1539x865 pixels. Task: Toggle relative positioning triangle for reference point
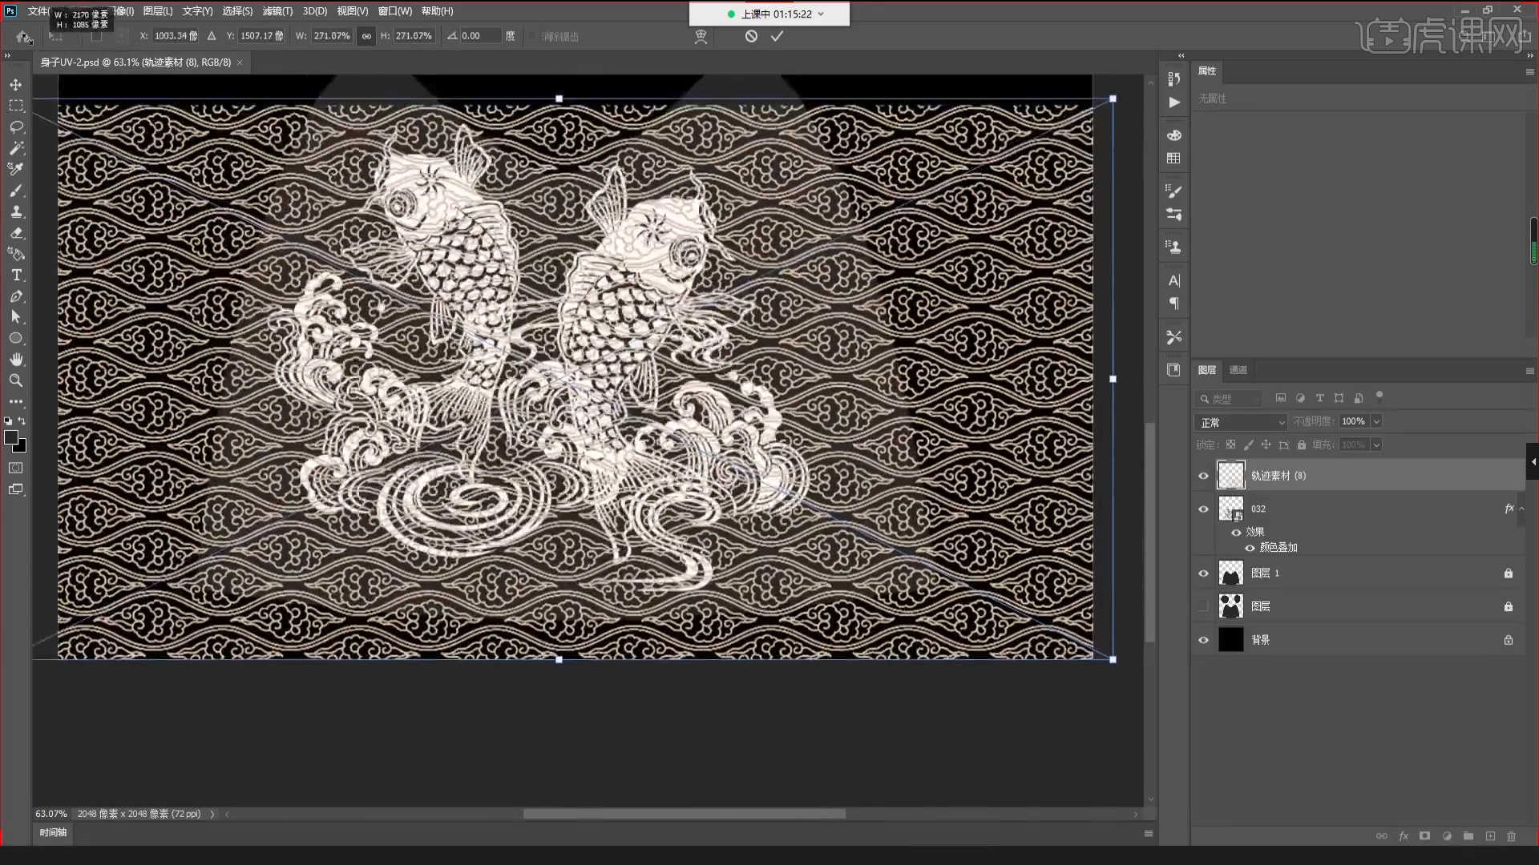click(x=212, y=36)
